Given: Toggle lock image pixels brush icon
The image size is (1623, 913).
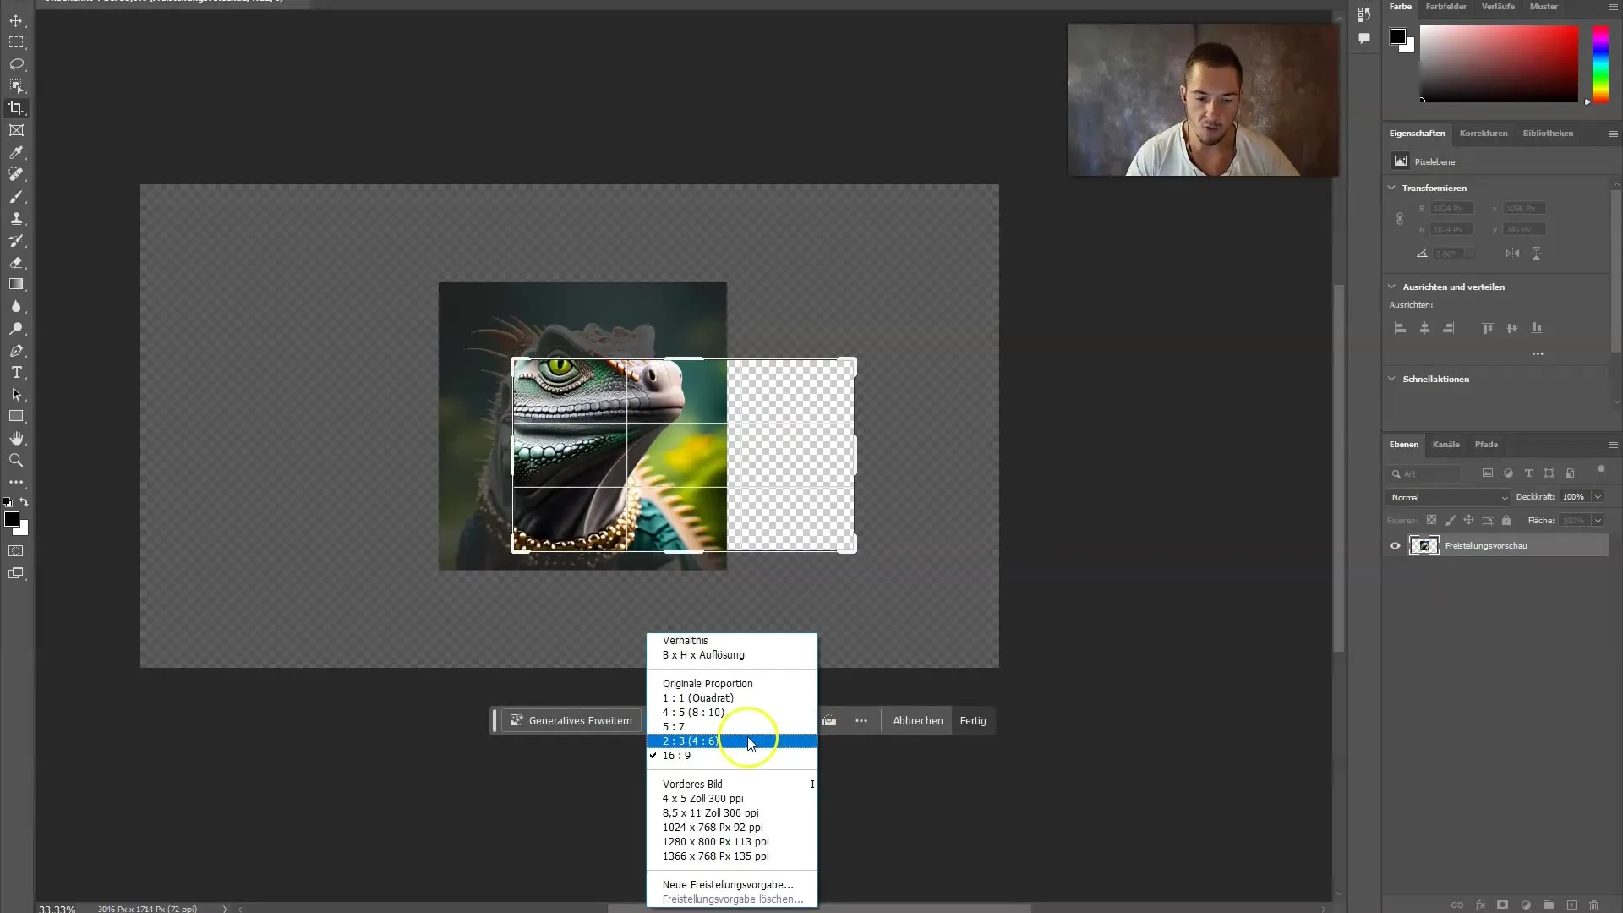Looking at the screenshot, I should tap(1450, 521).
